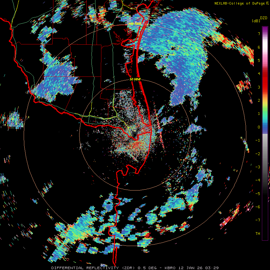The image size is (270, 270).
Task: Click the 7 value on the scale
Action: tap(259, 34)
